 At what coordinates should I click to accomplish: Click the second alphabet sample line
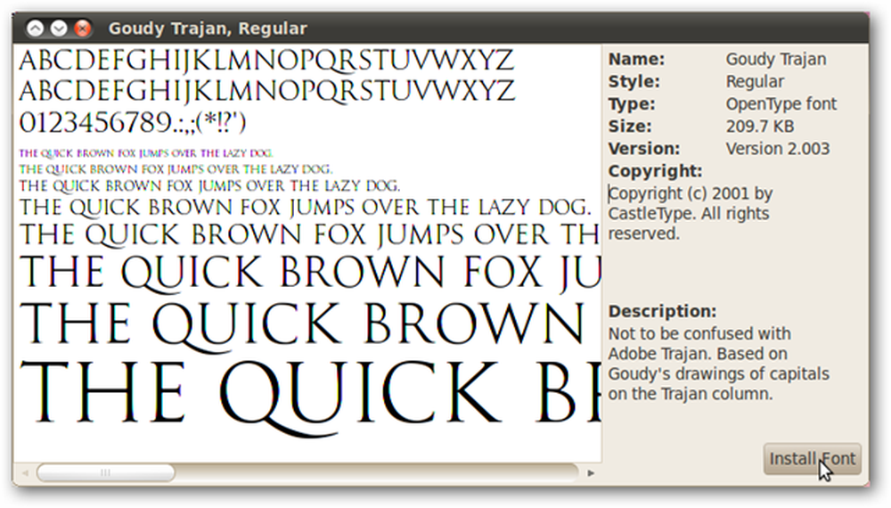click(x=267, y=92)
